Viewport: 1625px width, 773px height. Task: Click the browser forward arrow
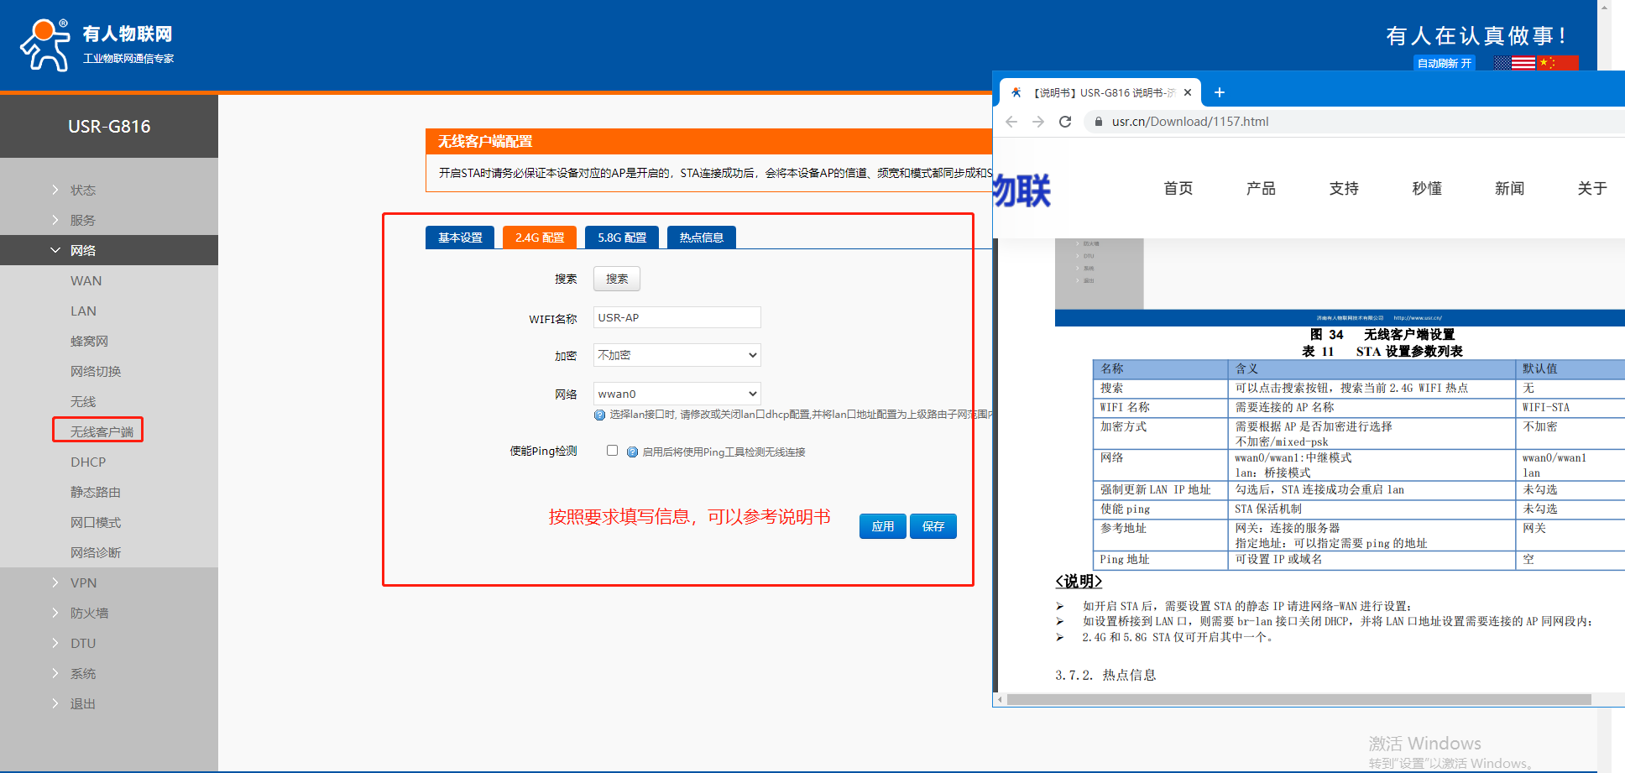(1038, 122)
